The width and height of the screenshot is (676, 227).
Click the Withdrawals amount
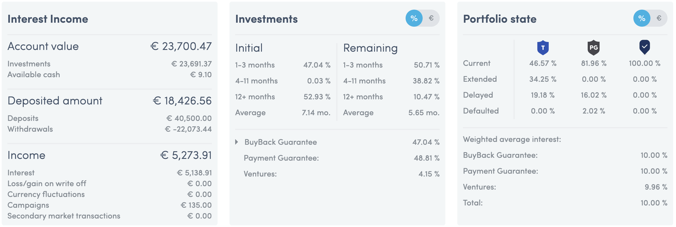[188, 129]
